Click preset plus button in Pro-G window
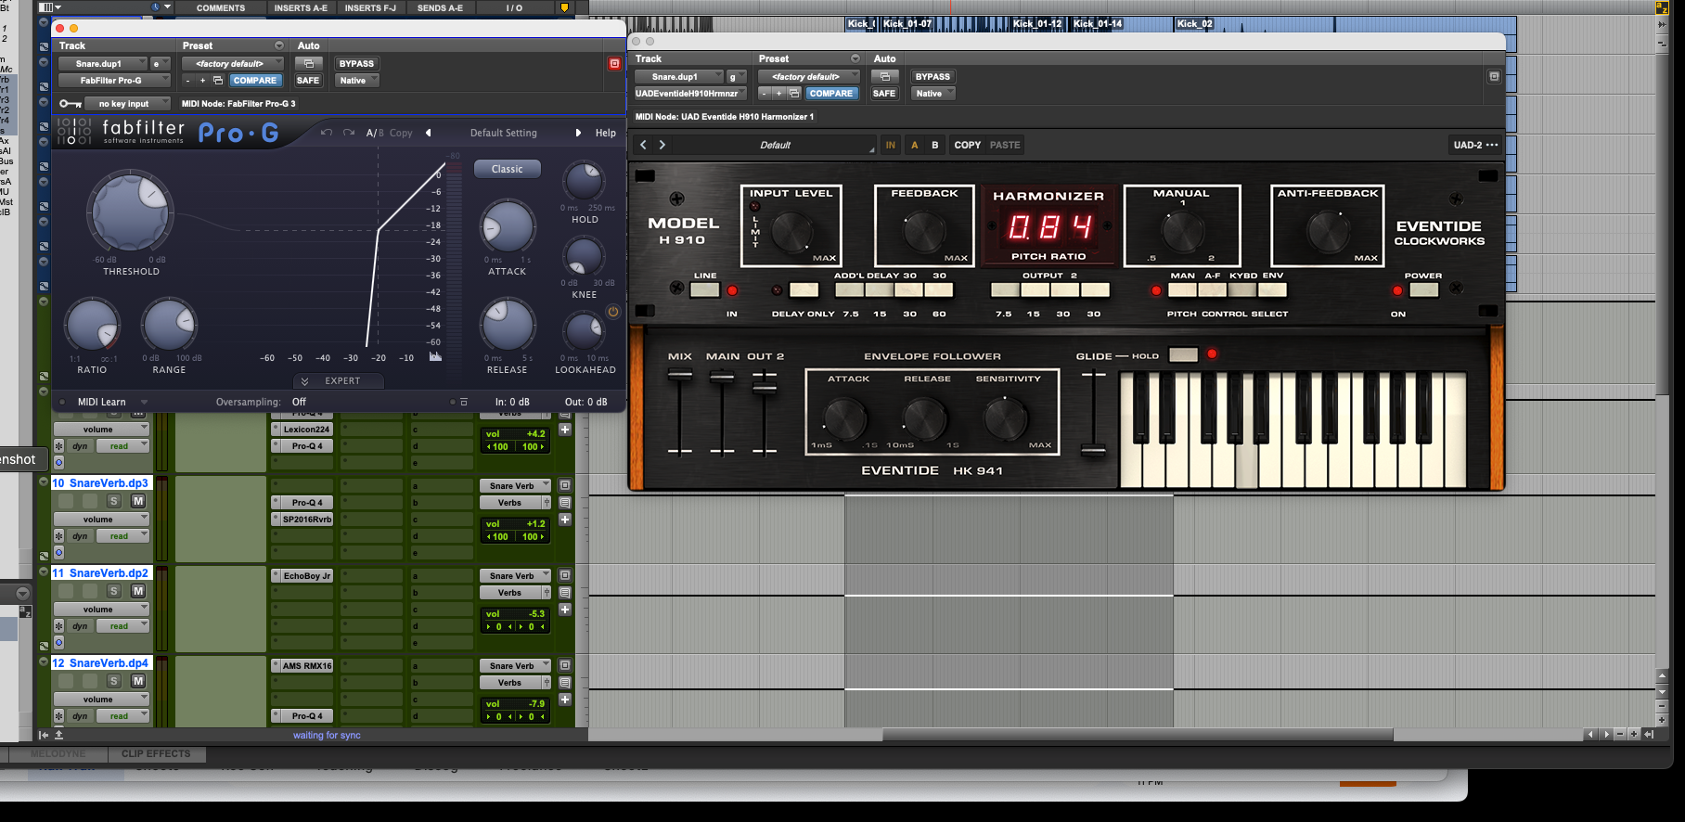 pos(202,81)
